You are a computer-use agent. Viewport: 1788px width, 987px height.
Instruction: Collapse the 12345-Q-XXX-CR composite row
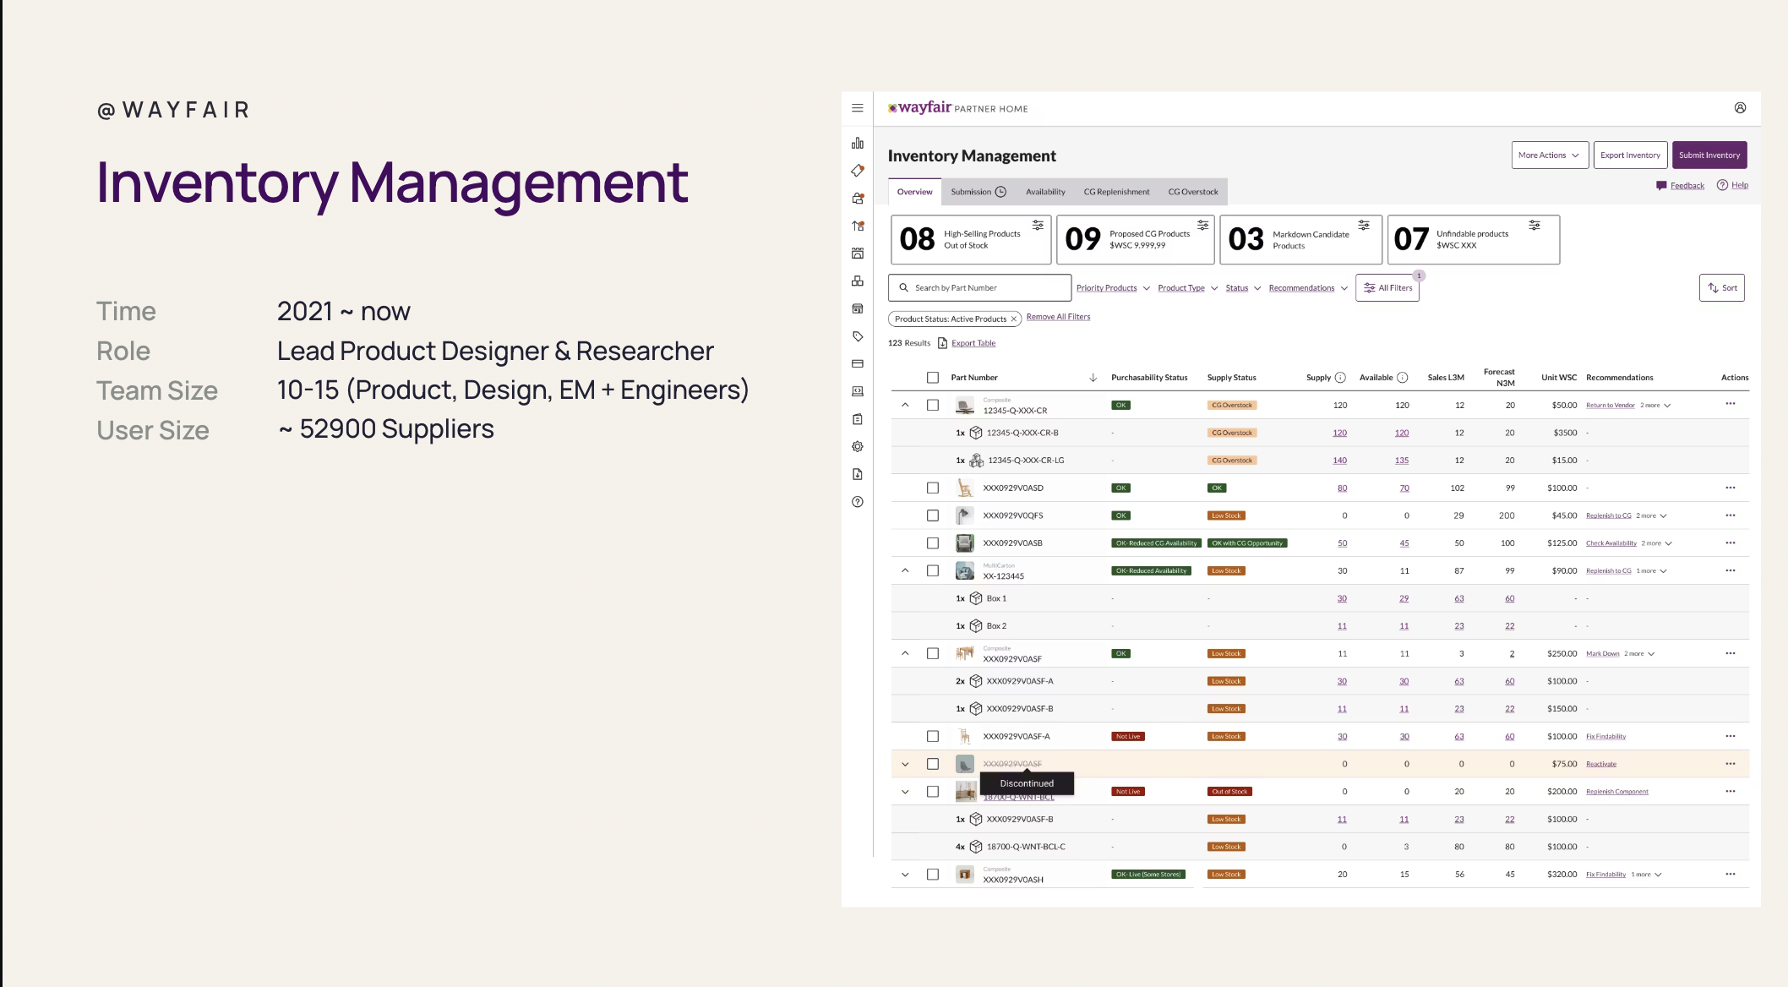(x=905, y=405)
